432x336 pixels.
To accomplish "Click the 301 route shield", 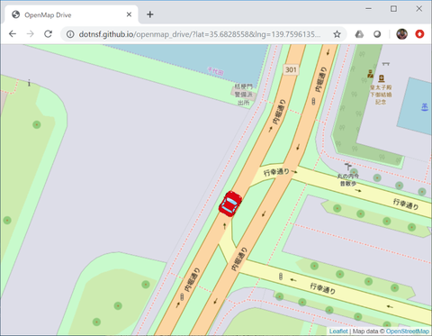I will [x=291, y=70].
